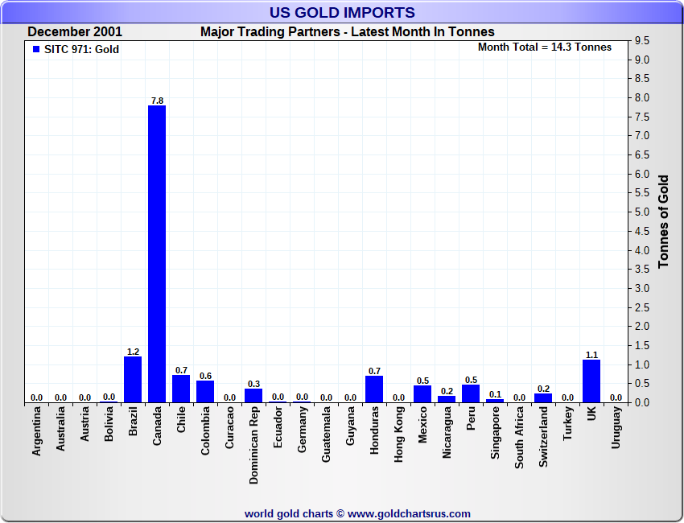The height and width of the screenshot is (523, 684).
Task: Click the Month Total = 14.3 Tonnes text
Action: click(544, 47)
